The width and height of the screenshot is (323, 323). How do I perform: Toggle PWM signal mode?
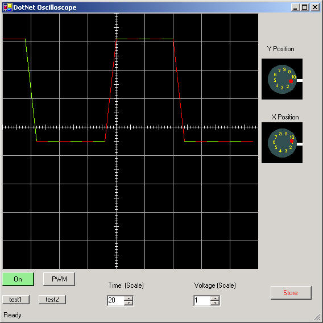59,279
